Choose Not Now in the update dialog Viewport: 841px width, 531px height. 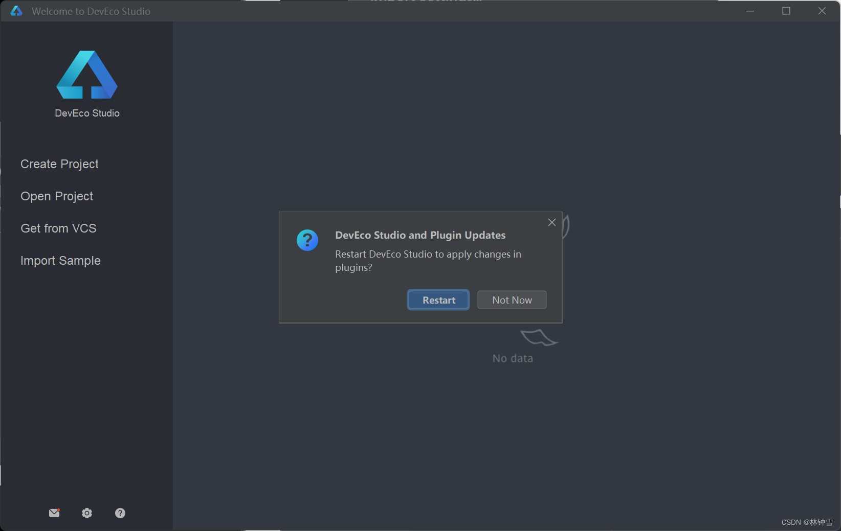tap(512, 300)
